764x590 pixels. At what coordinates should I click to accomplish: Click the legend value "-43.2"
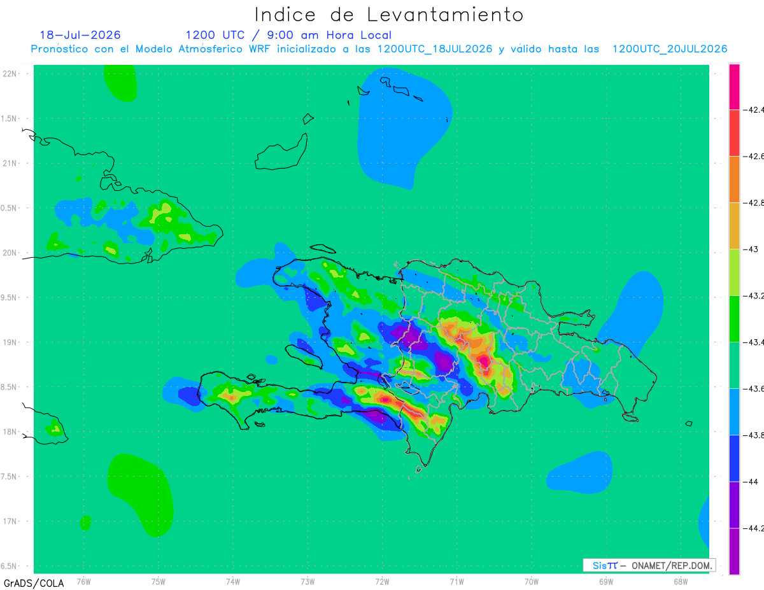point(755,295)
